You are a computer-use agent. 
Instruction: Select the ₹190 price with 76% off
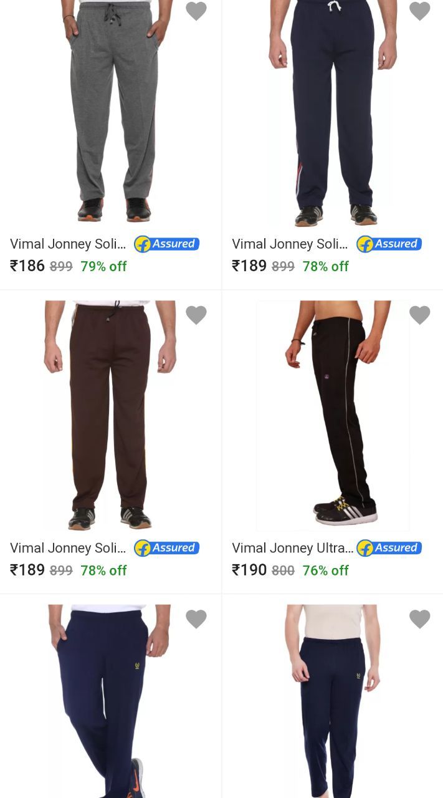[x=290, y=570]
